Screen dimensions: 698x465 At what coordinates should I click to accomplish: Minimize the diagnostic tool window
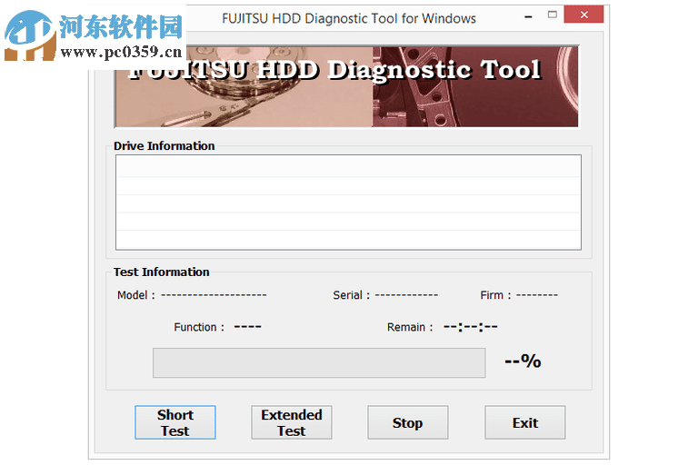(x=528, y=16)
